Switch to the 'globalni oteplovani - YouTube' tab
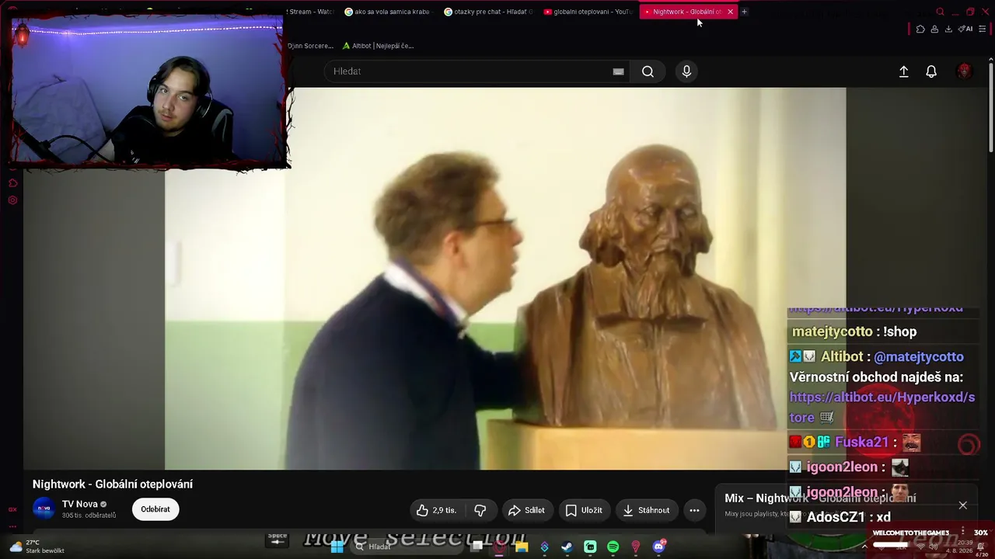Screen dimensions: 995x559 click(588, 12)
